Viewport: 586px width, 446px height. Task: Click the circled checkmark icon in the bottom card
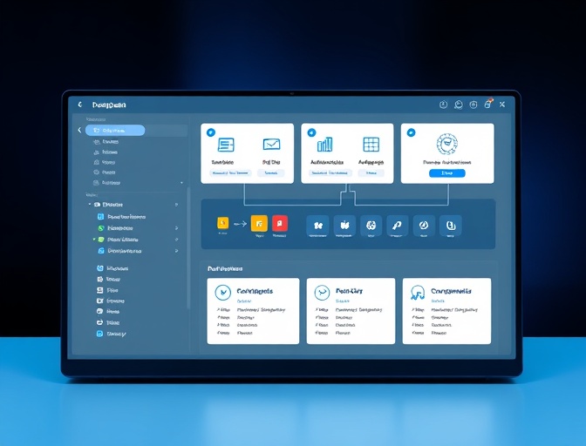coord(223,293)
